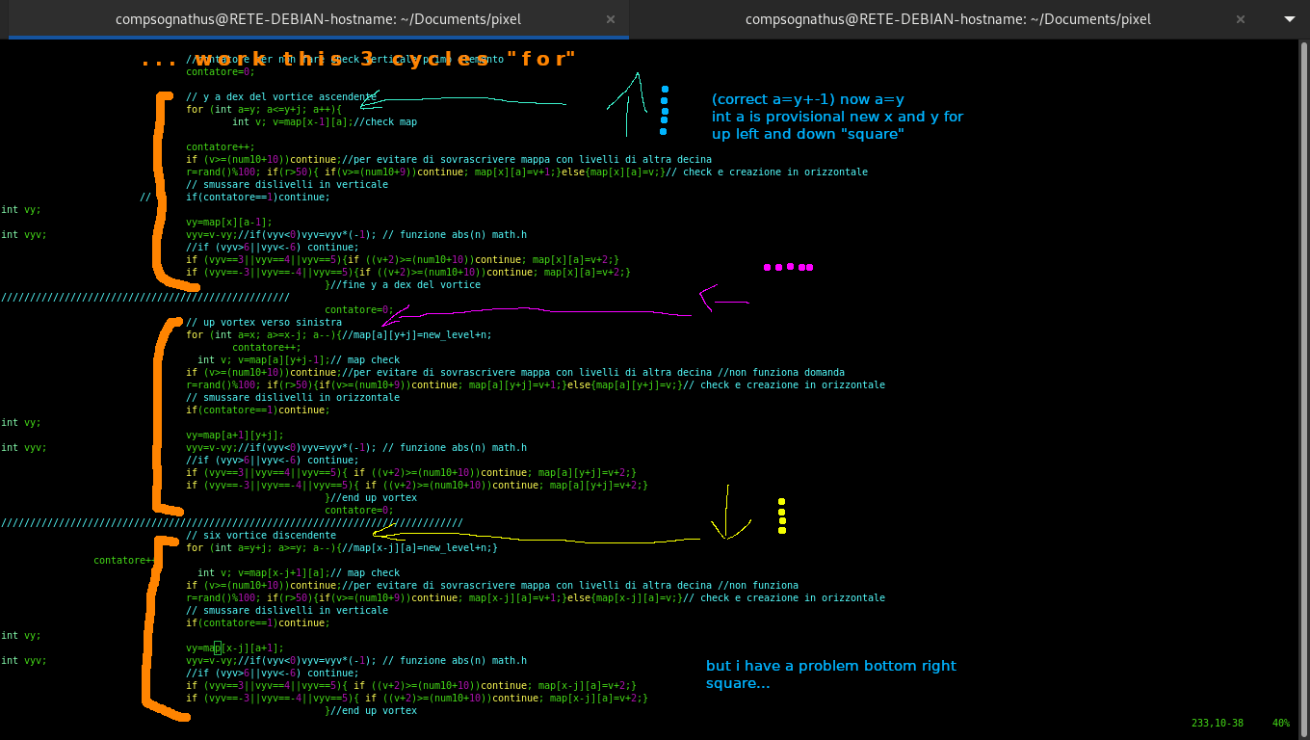This screenshot has width=1310, height=740.
Task: Click comment '// up vortex verso sinistra'
Action: pyautogui.click(x=264, y=323)
